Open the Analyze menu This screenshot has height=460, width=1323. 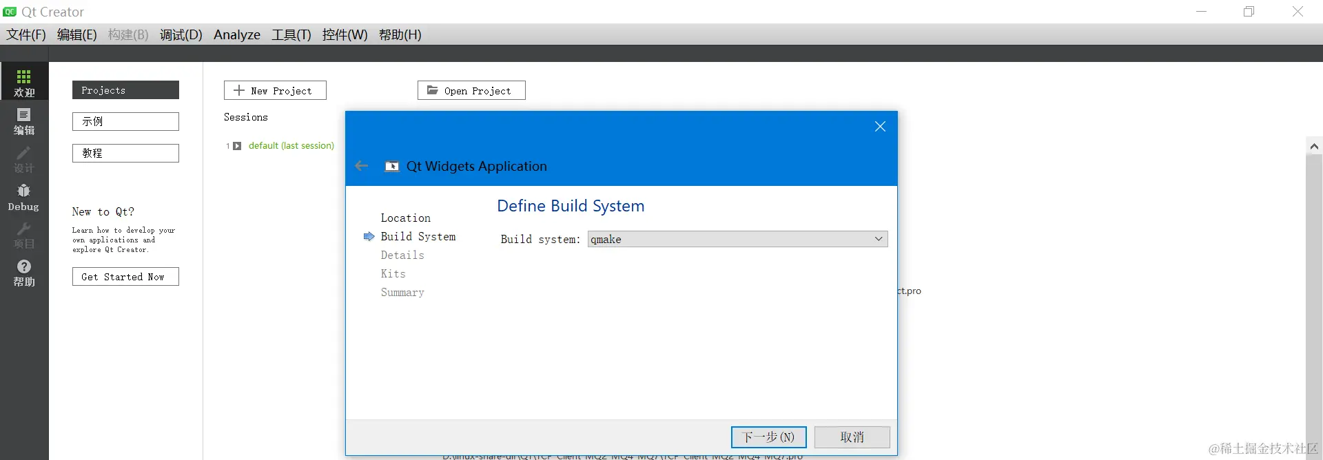click(237, 34)
